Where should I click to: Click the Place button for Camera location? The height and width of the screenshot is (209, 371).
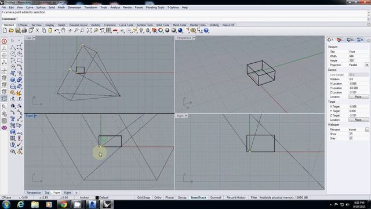coord(358,97)
